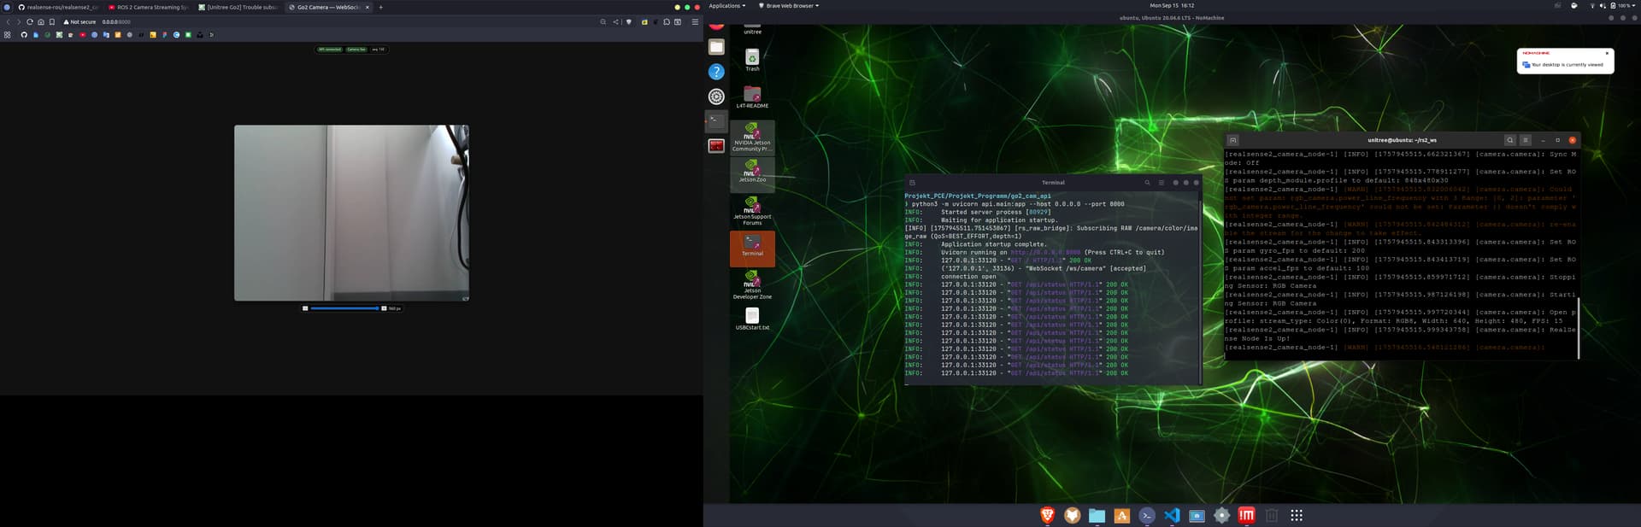Viewport: 1641px width, 527px height.
Task: Open the Show Applications grid
Action: click(x=1297, y=515)
